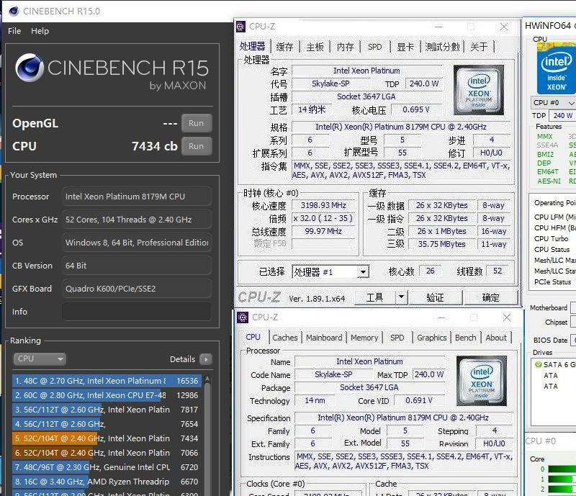Switch to the Bench tab in English CPU-Z
This screenshot has width=576, height=496.
pos(465,338)
